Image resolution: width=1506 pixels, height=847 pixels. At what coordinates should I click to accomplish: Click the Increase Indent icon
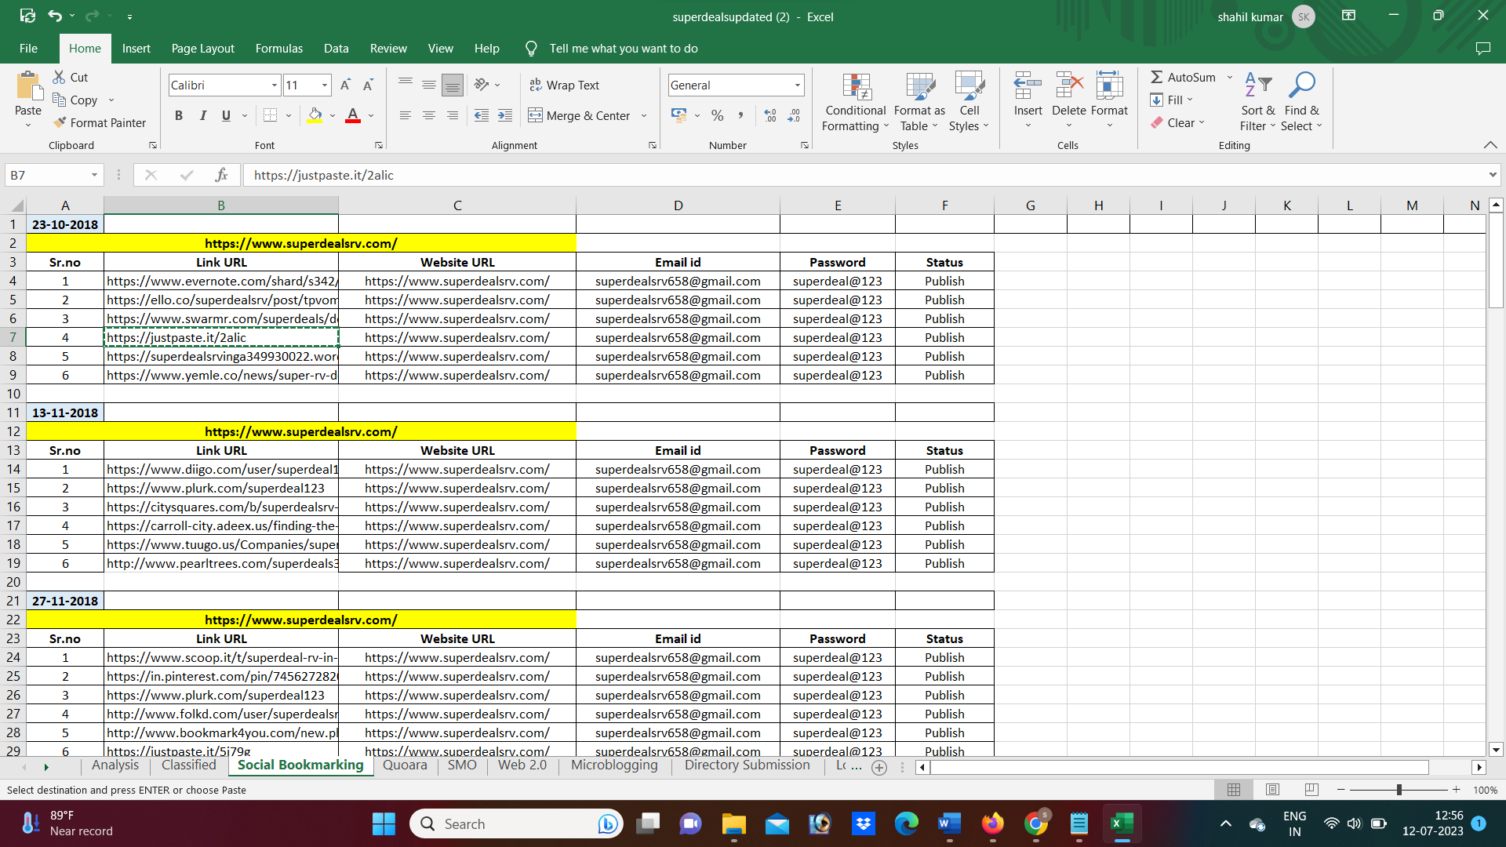point(505,115)
